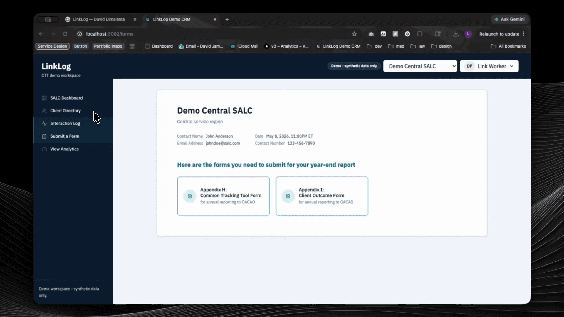This screenshot has width=564, height=317.
Task: Click the camera extension icon
Action: [371, 34]
